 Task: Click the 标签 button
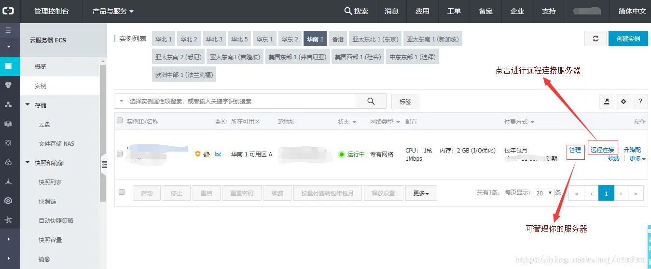[x=405, y=102]
